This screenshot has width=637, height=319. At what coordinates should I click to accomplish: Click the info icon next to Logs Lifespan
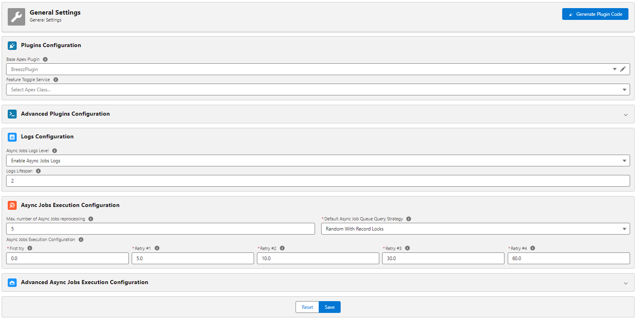pos(38,170)
